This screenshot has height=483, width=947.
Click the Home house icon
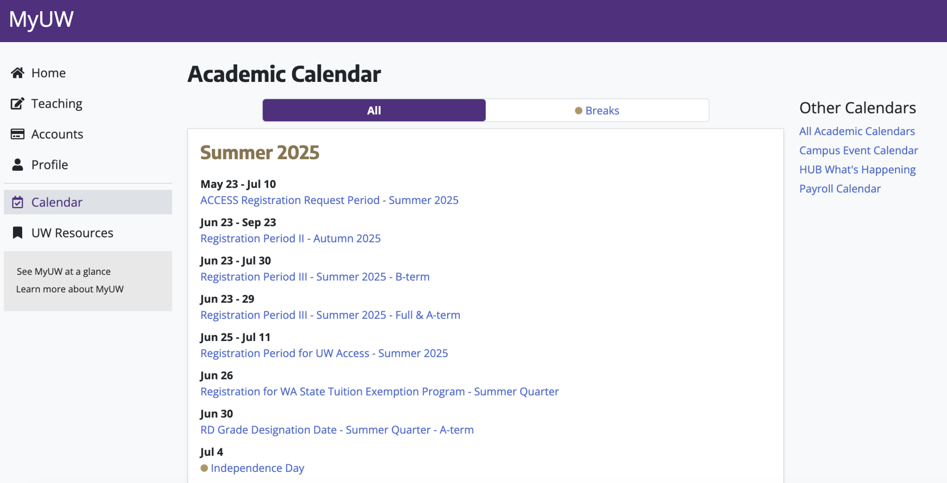tap(18, 73)
